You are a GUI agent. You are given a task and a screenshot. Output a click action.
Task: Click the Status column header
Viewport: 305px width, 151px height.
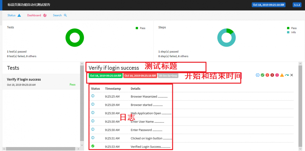95,89
